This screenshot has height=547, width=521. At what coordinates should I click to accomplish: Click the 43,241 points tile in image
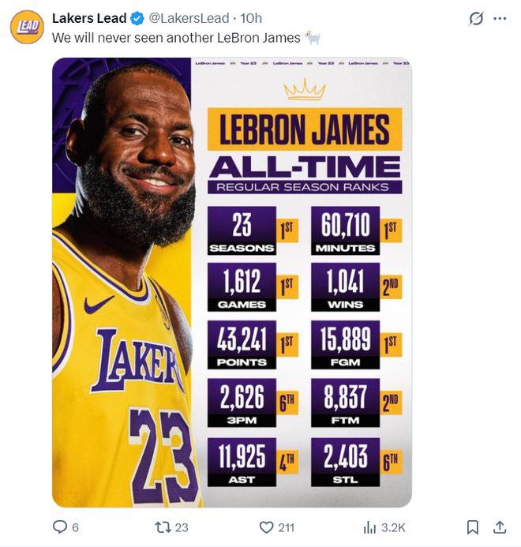coord(242,344)
